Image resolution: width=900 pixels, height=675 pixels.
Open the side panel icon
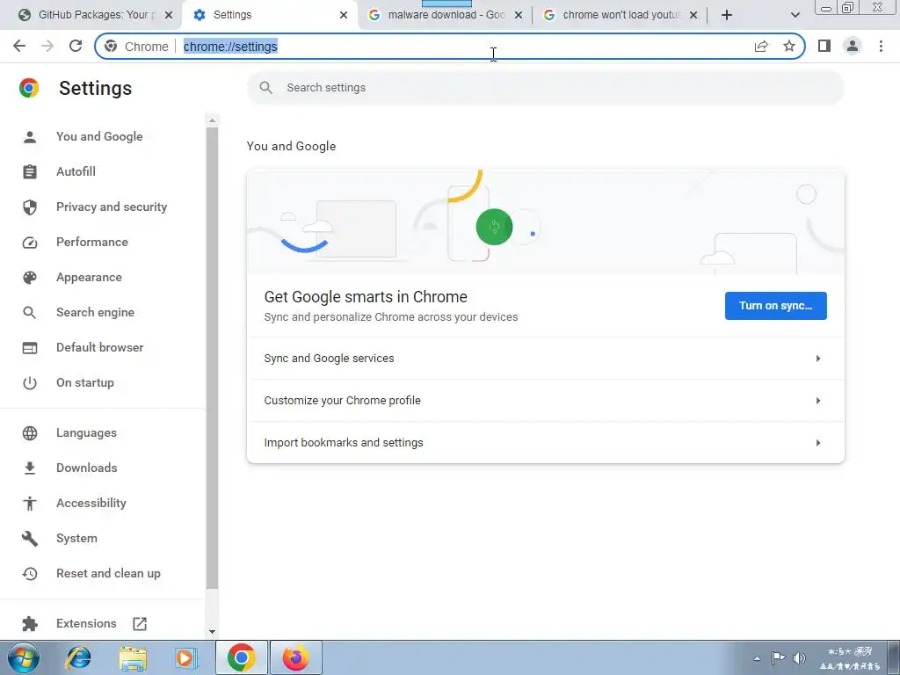click(x=824, y=46)
